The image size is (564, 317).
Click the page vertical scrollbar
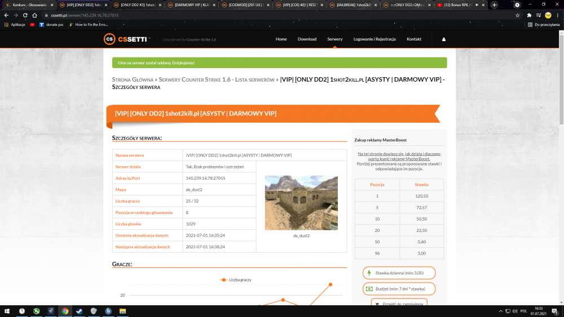561,80
